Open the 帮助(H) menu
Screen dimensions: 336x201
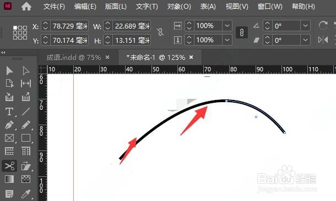(x=303, y=7)
